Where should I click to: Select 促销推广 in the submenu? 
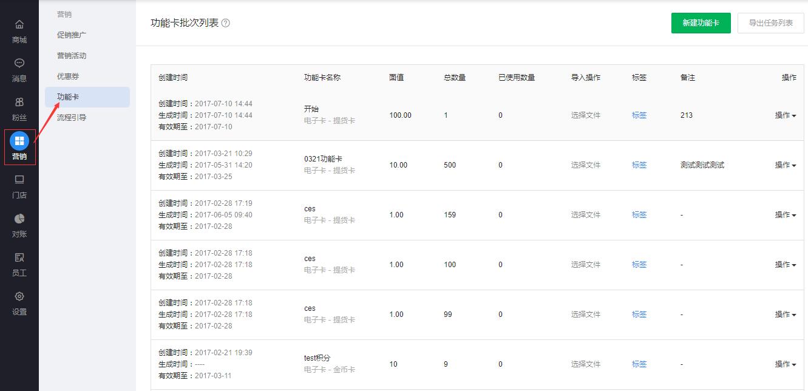point(72,35)
